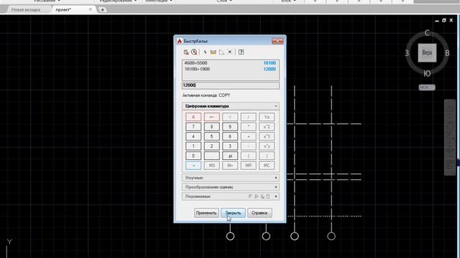This screenshot has height=258, width=460.
Task: Click digit 5 on the keypad
Action: point(211,136)
